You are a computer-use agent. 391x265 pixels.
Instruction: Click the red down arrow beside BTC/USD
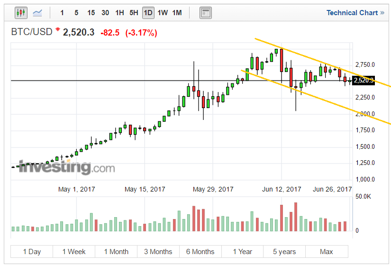pyautogui.click(x=58, y=30)
